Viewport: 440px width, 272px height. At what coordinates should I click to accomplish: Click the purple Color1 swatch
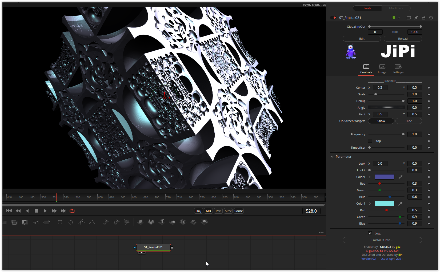(x=385, y=177)
